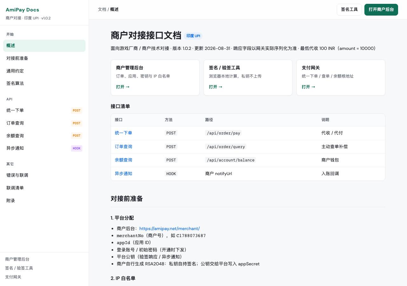Click HOOK badge beside sidebar 异步通知
Screen dimensions: 407x286
[x=77, y=148]
